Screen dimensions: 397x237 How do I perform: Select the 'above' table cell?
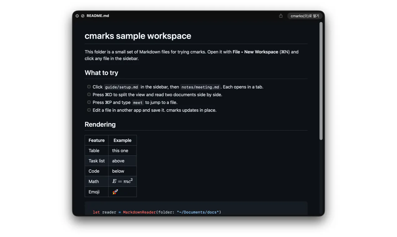tap(123, 161)
